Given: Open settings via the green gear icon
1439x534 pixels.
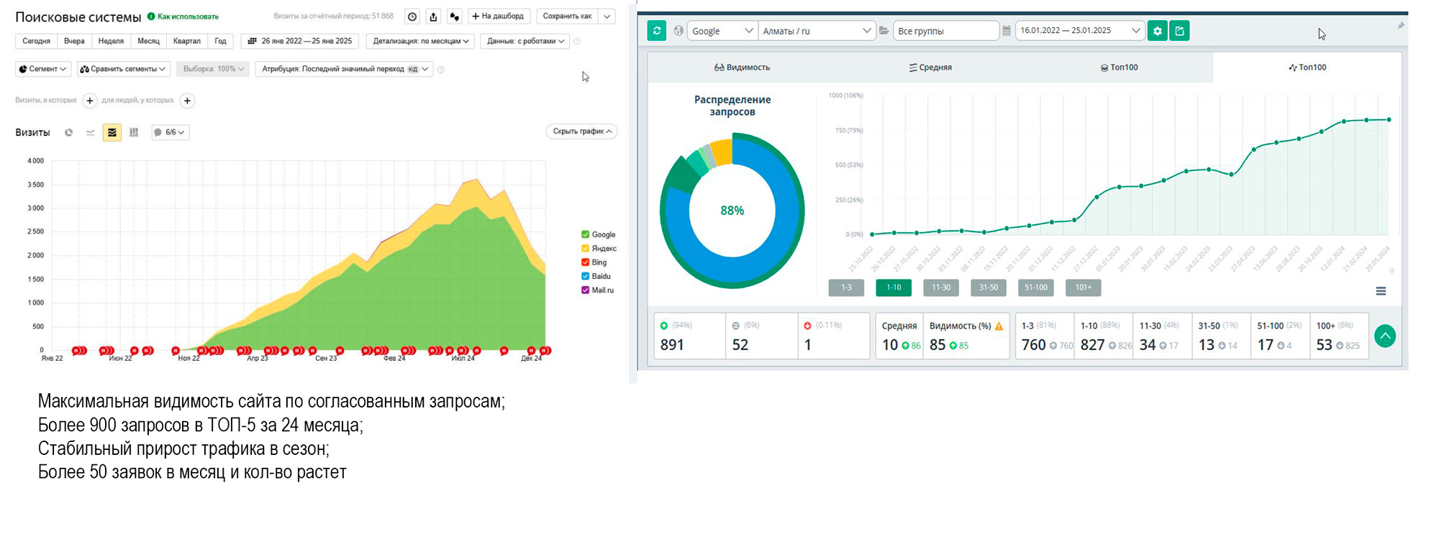Looking at the screenshot, I should pos(1157,31).
